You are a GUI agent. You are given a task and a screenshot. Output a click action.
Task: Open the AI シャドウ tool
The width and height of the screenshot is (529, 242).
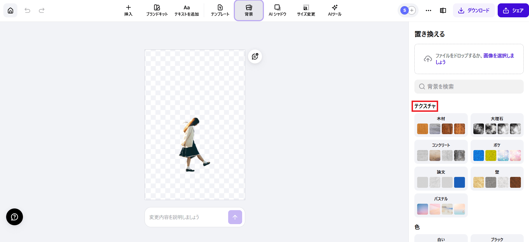click(x=277, y=11)
